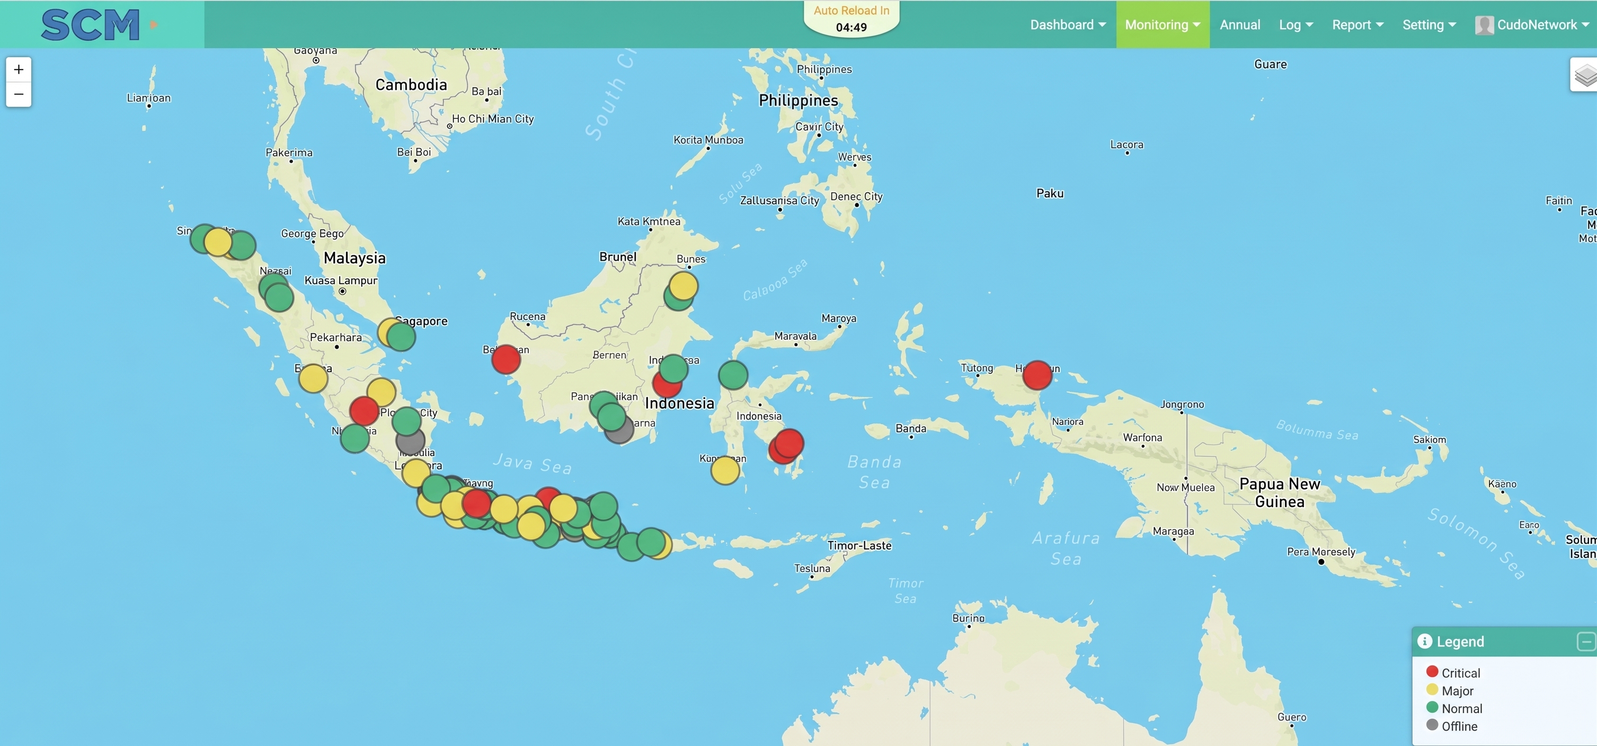Click the Cambodia country label
This screenshot has height=746, width=1597.
tap(411, 84)
